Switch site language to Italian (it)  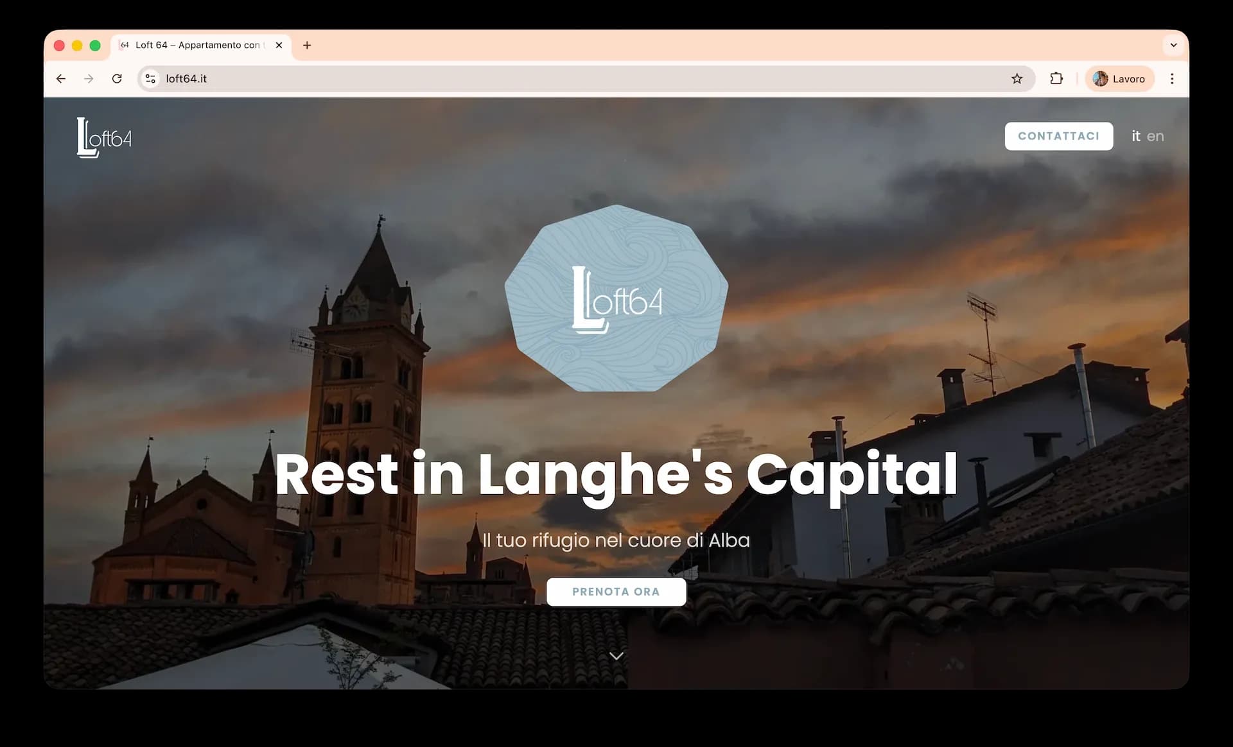coord(1135,136)
